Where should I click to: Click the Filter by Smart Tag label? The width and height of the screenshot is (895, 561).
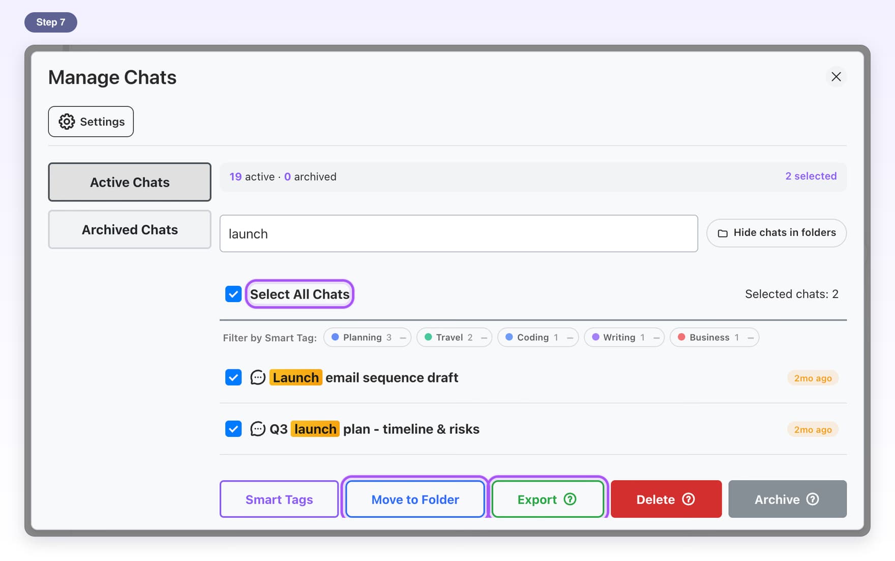pos(270,338)
